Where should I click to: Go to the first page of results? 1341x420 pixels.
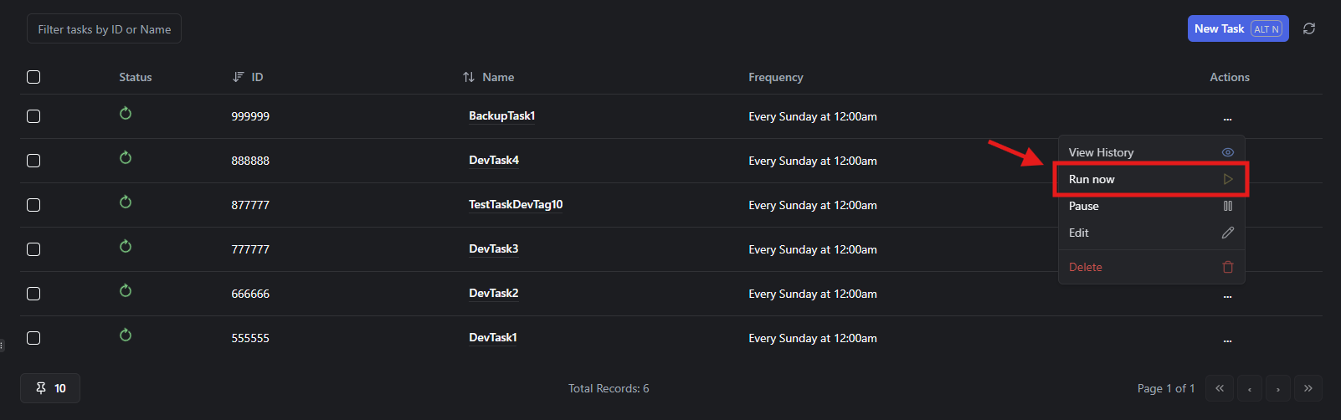click(1220, 388)
